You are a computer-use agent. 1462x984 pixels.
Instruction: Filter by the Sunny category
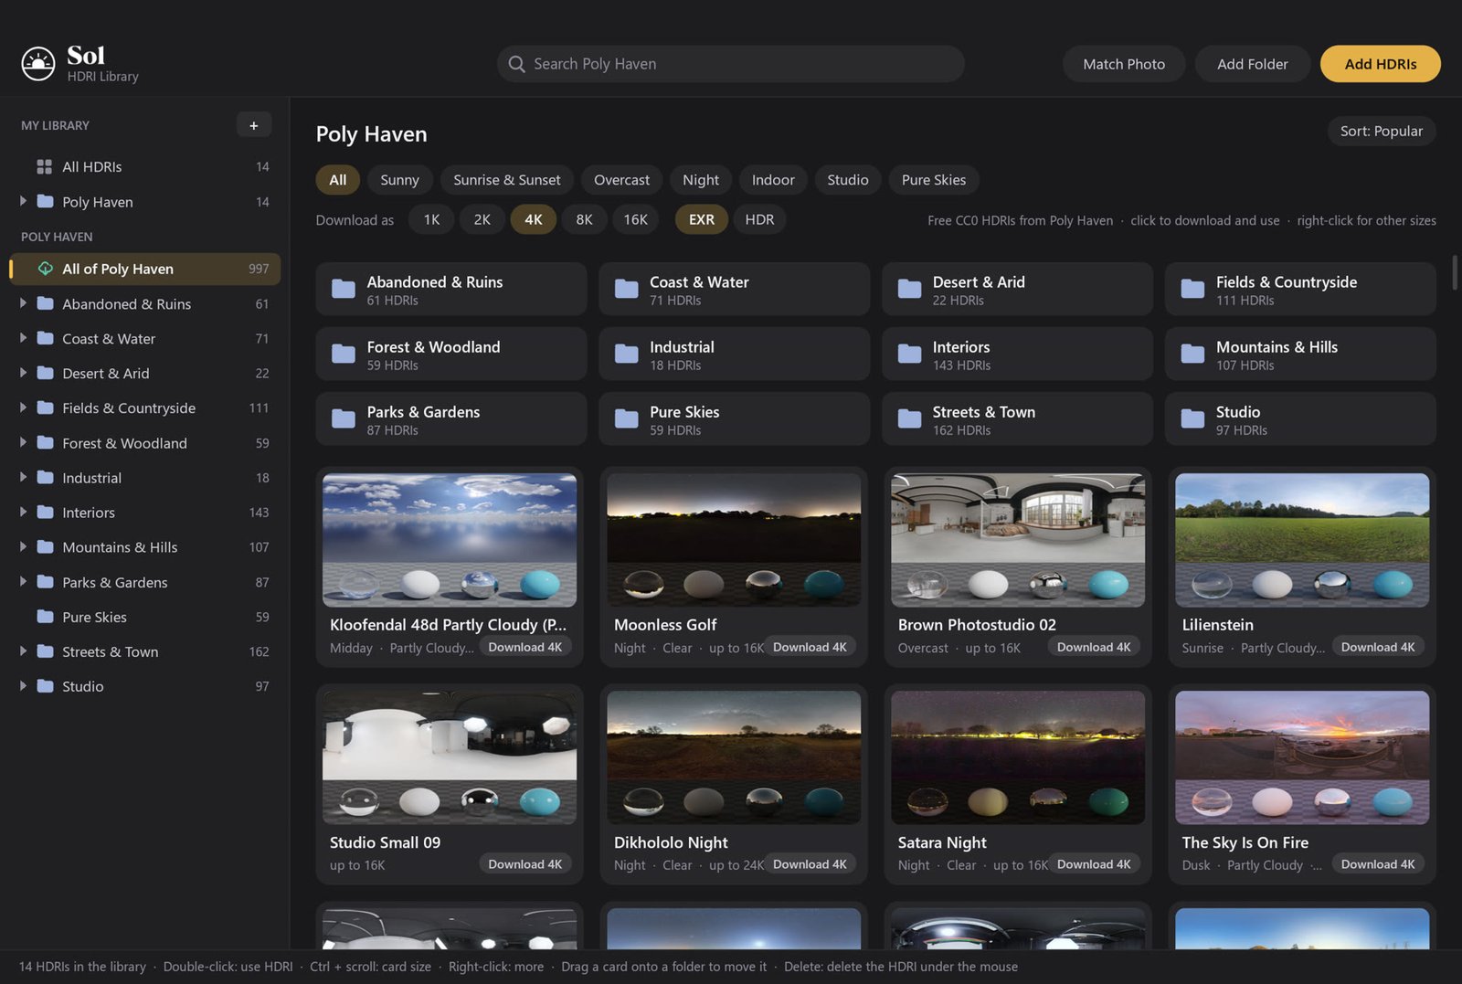click(399, 180)
